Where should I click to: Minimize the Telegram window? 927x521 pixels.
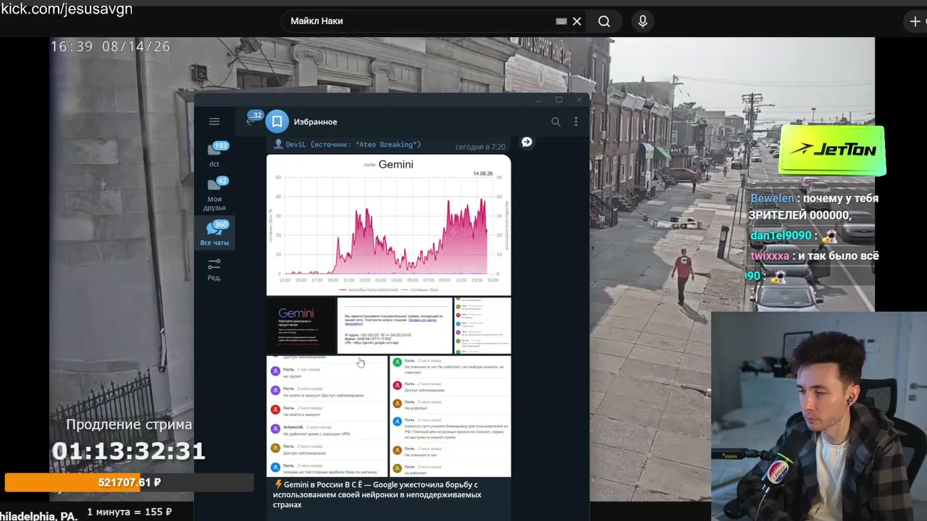pyautogui.click(x=538, y=100)
